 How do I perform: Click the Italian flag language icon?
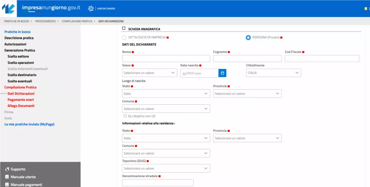coord(366,8)
